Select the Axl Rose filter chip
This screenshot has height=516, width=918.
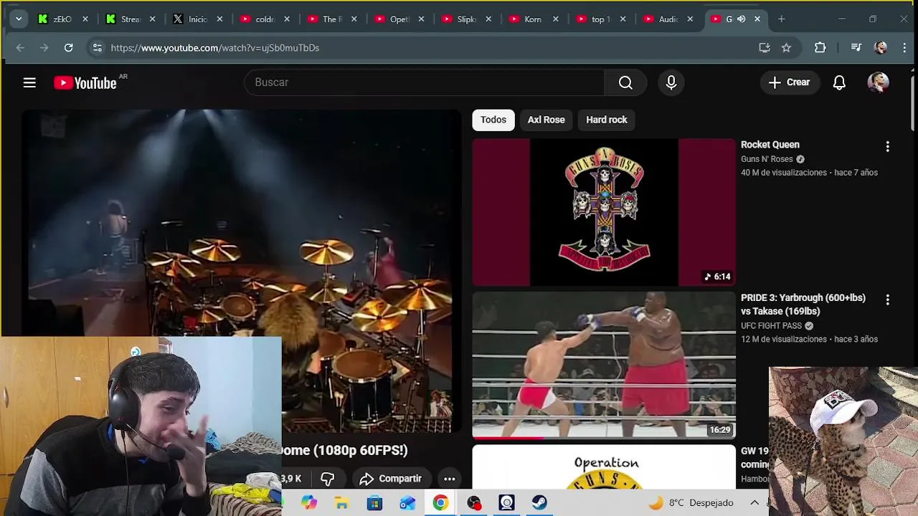[546, 120]
